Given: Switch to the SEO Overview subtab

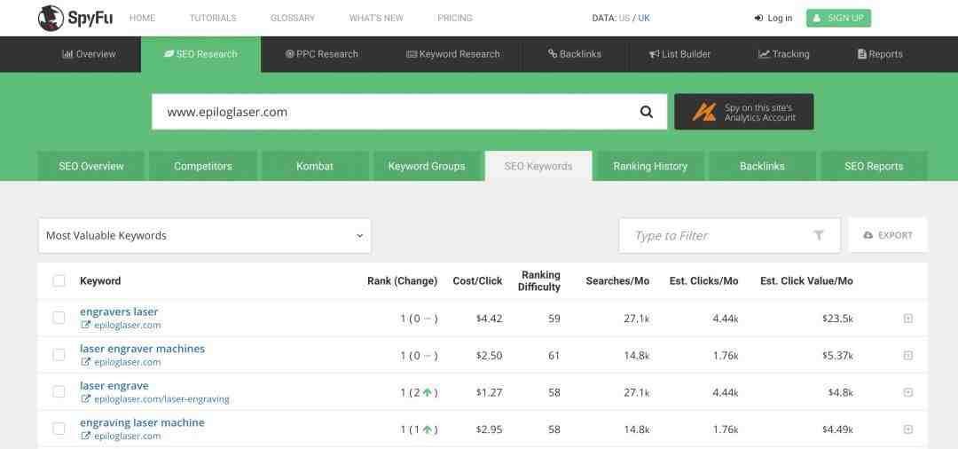Looking at the screenshot, I should [x=91, y=166].
